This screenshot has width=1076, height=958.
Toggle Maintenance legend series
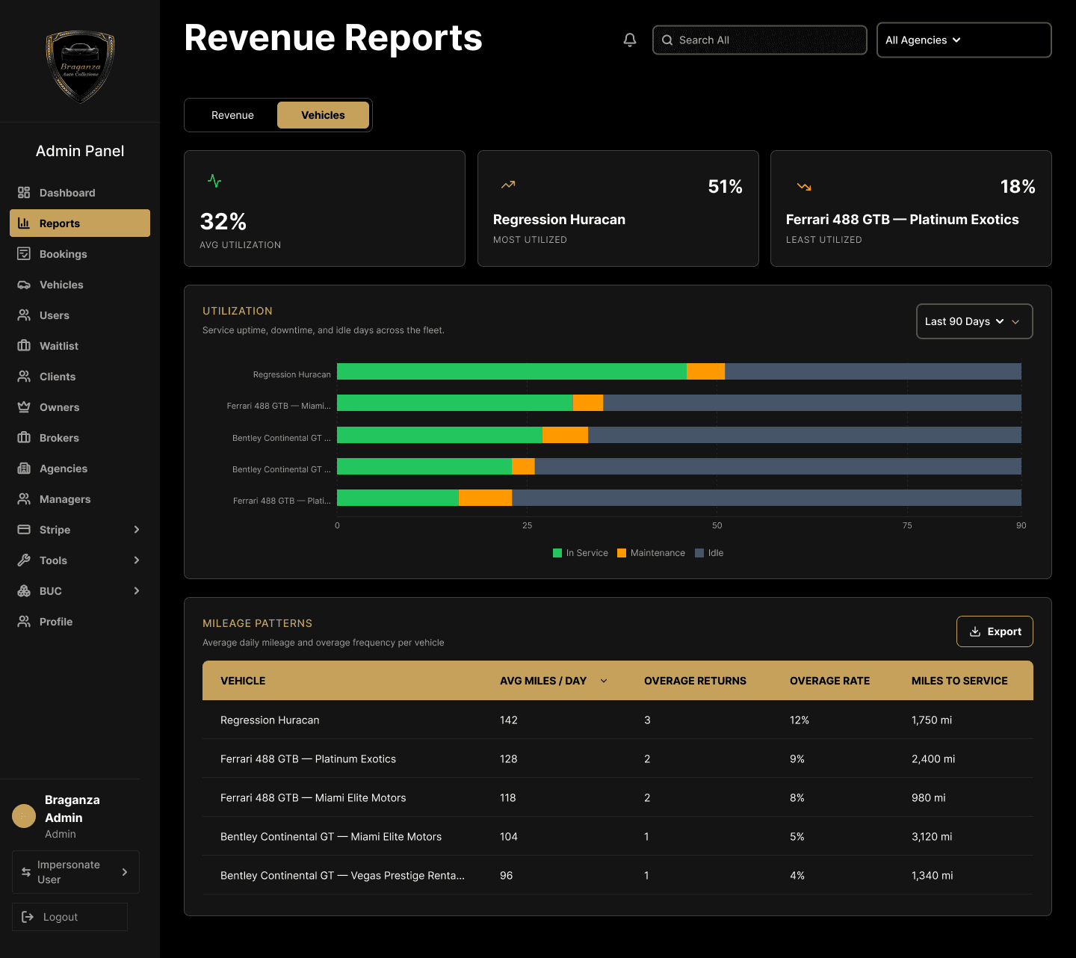point(651,553)
